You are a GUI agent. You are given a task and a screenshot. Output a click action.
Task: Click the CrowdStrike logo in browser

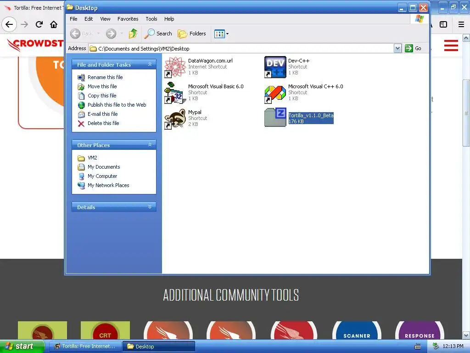coord(35,45)
